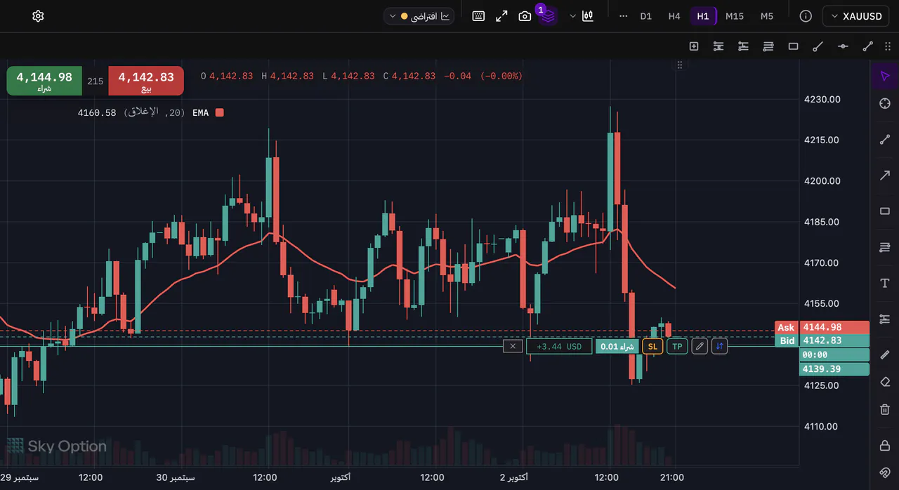899x490 pixels.
Task: Select the crosshair tool in sidebar
Action: click(885, 103)
